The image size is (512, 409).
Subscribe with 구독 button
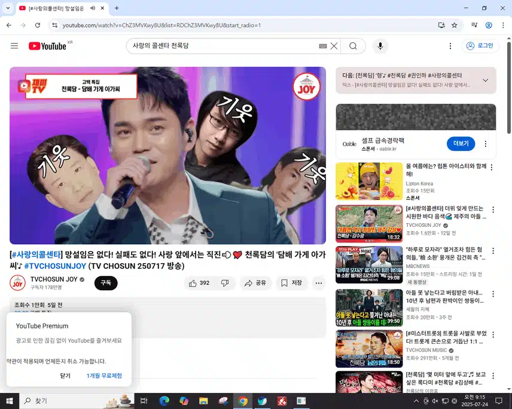pyautogui.click(x=106, y=283)
